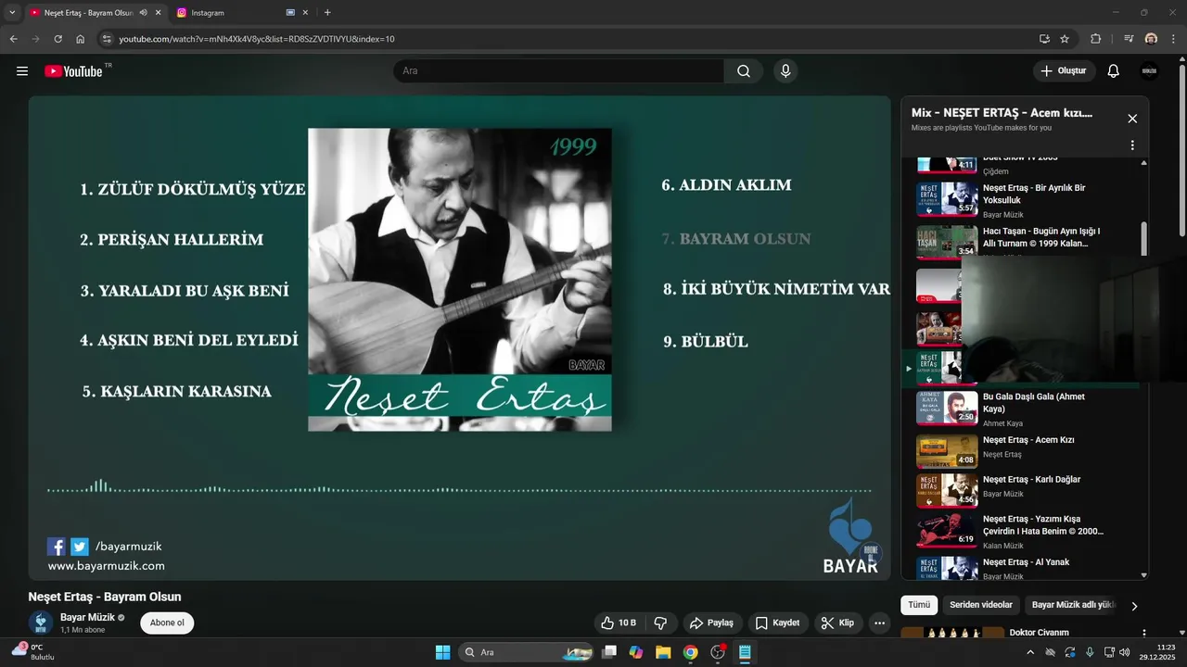Image resolution: width=1187 pixels, height=667 pixels.
Task: Focus the YouTube Ara search field
Action: (x=559, y=71)
